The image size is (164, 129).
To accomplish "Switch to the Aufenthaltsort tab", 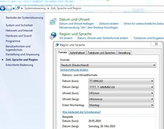I will 77,53.
